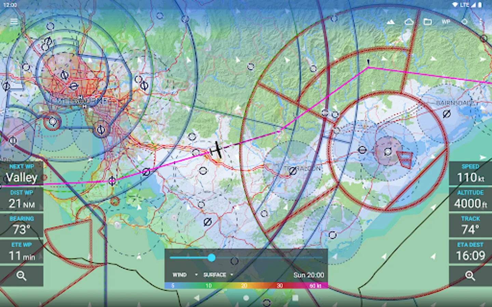492x307 pixels.
Task: Tap the ETA DEST 16:09 field
Action: click(470, 252)
